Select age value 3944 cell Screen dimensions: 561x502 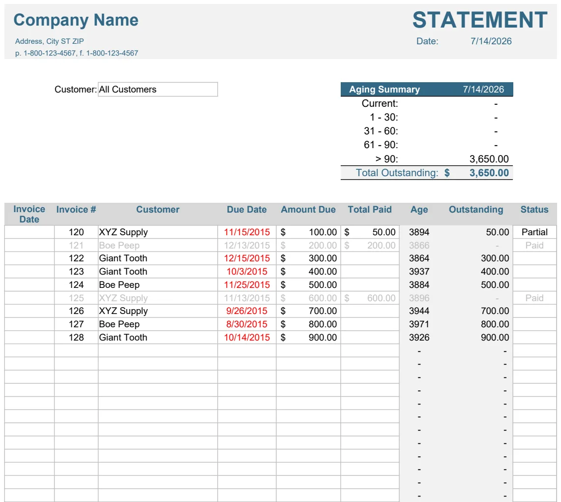tap(419, 311)
